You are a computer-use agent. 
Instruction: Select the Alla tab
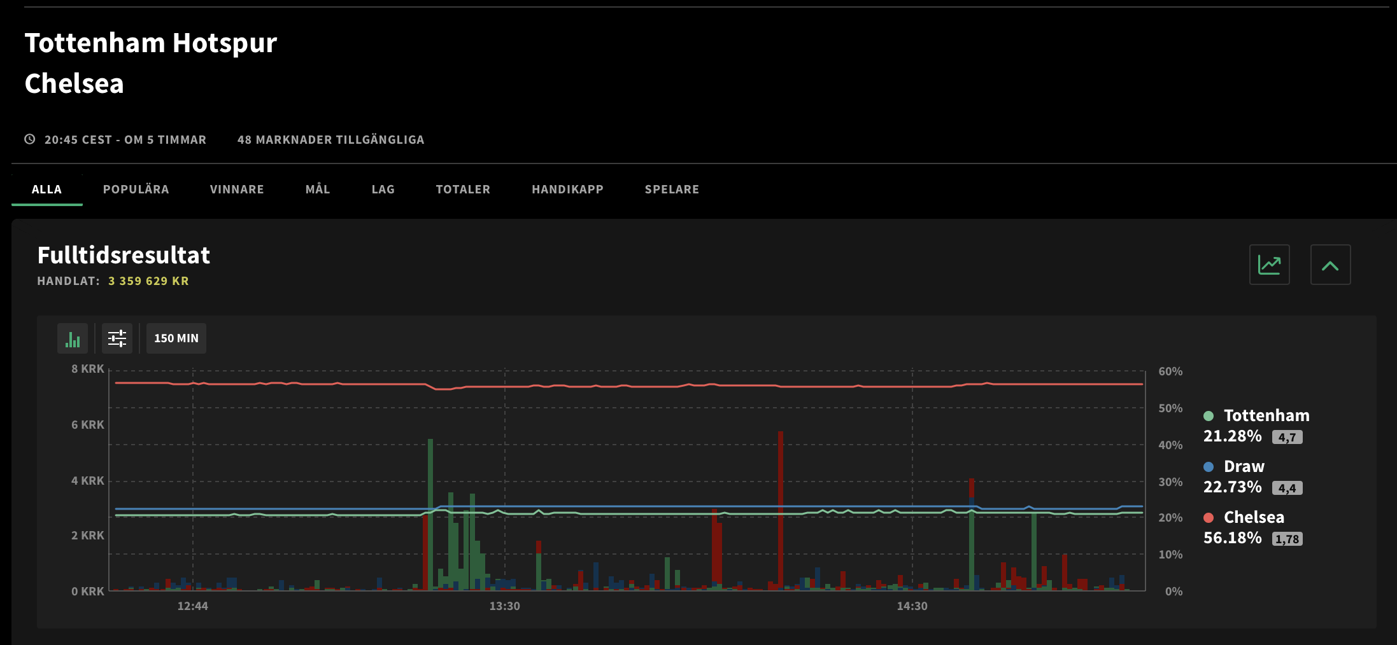tap(46, 190)
